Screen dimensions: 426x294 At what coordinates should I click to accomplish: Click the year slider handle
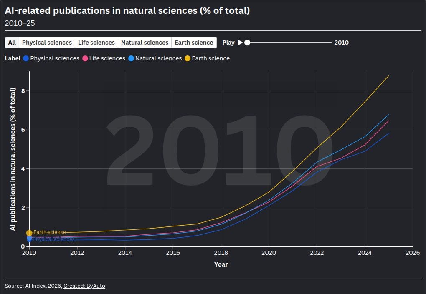pyautogui.click(x=247, y=43)
